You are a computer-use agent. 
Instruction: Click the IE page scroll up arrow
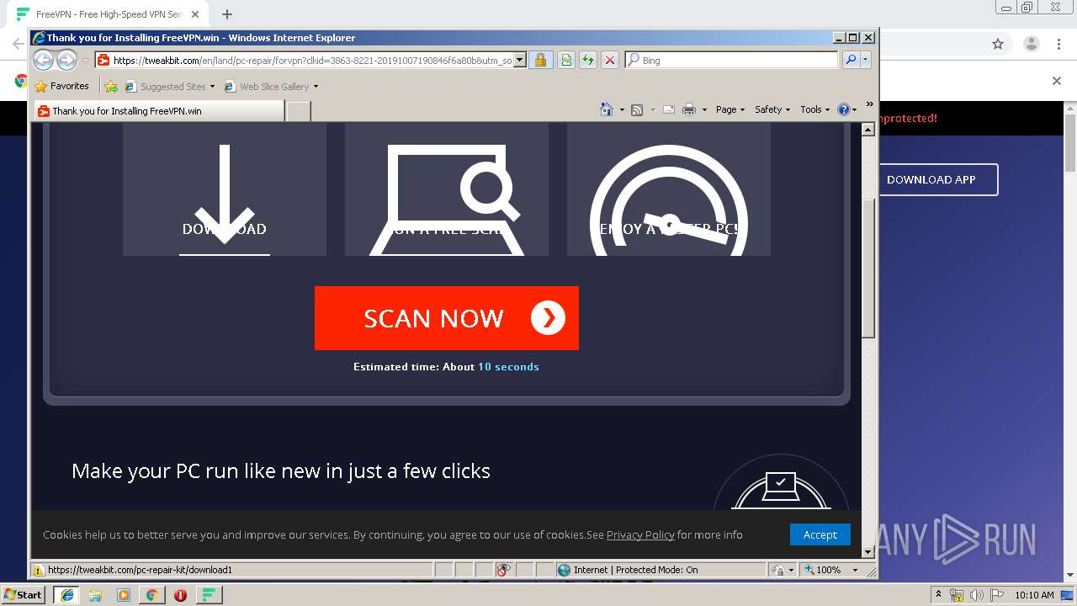(868, 130)
